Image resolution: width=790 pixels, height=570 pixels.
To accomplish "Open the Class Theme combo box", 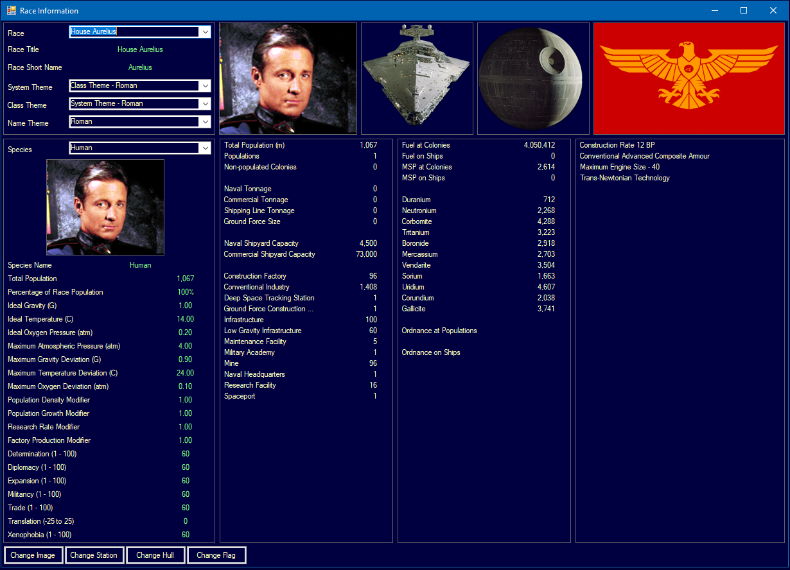I will coord(140,103).
